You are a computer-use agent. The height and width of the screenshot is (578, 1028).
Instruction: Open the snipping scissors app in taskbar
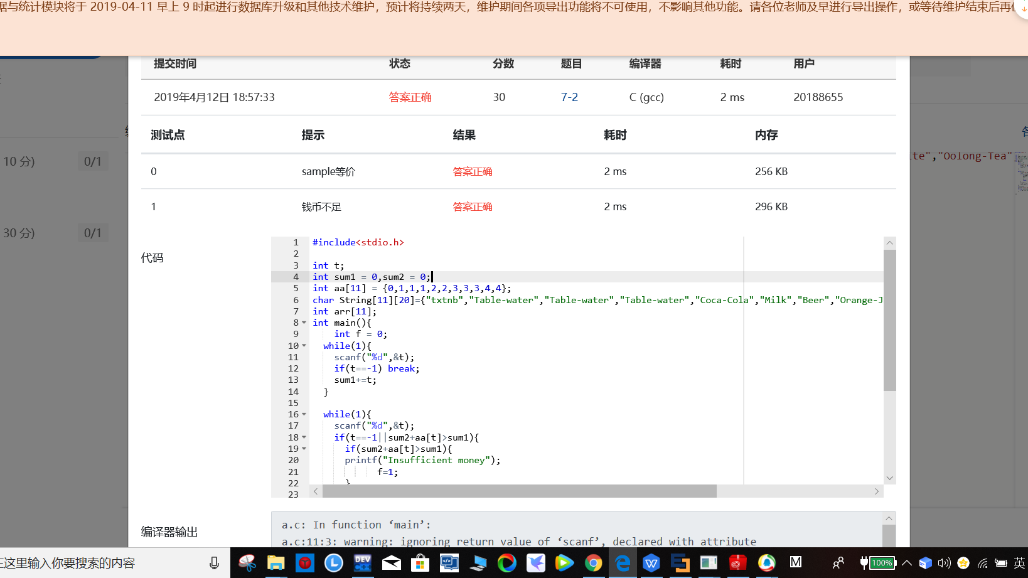(x=247, y=563)
